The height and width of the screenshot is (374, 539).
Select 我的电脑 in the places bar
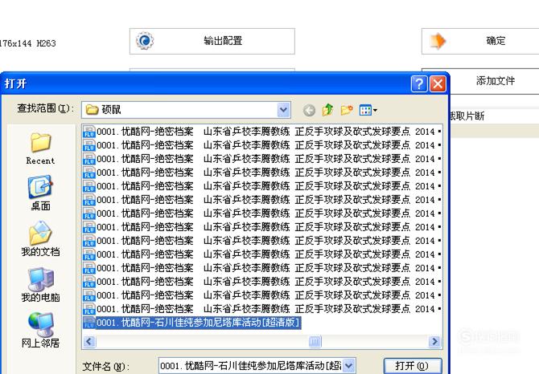40,285
